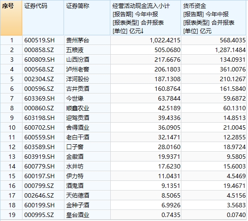This screenshot has height=221, width=248.
Task: Select the 货币资金 column header
Action: [214, 18]
